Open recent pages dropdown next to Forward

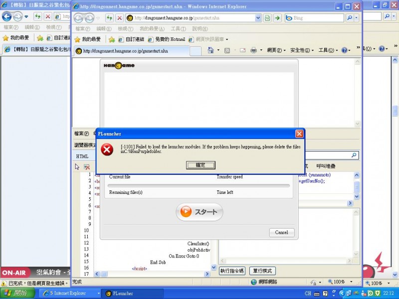click(x=98, y=18)
